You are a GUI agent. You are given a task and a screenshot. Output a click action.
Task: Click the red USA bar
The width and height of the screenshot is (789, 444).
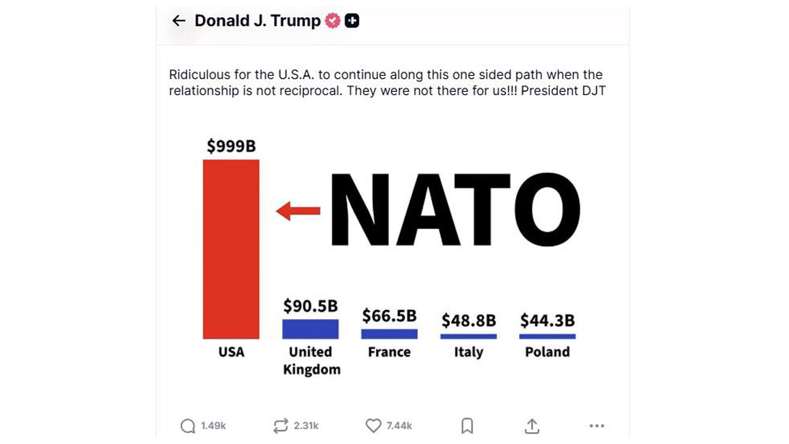pos(231,249)
